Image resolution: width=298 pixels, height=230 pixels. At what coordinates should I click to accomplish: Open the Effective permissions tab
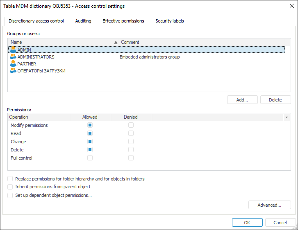pos(123,21)
